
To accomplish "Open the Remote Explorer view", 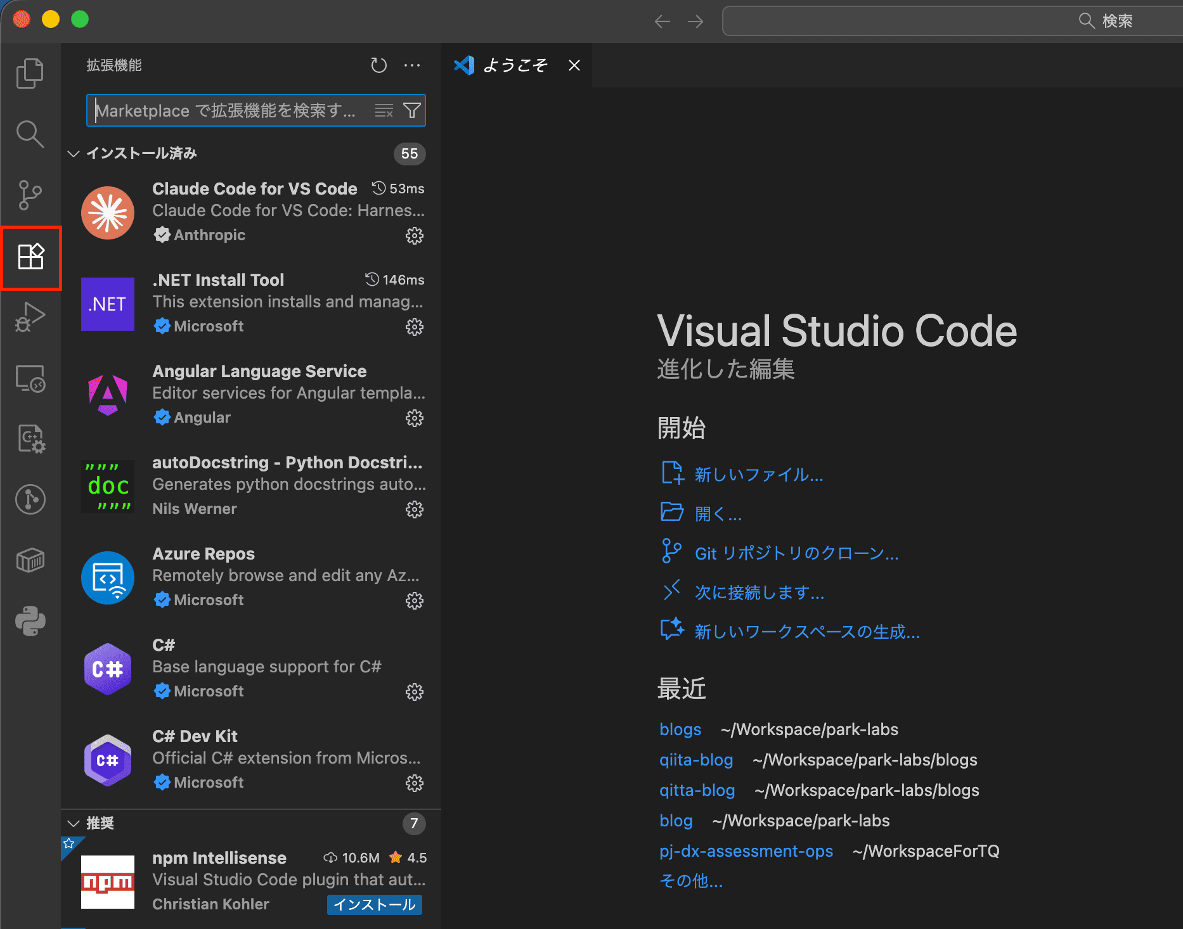I will tap(30, 378).
